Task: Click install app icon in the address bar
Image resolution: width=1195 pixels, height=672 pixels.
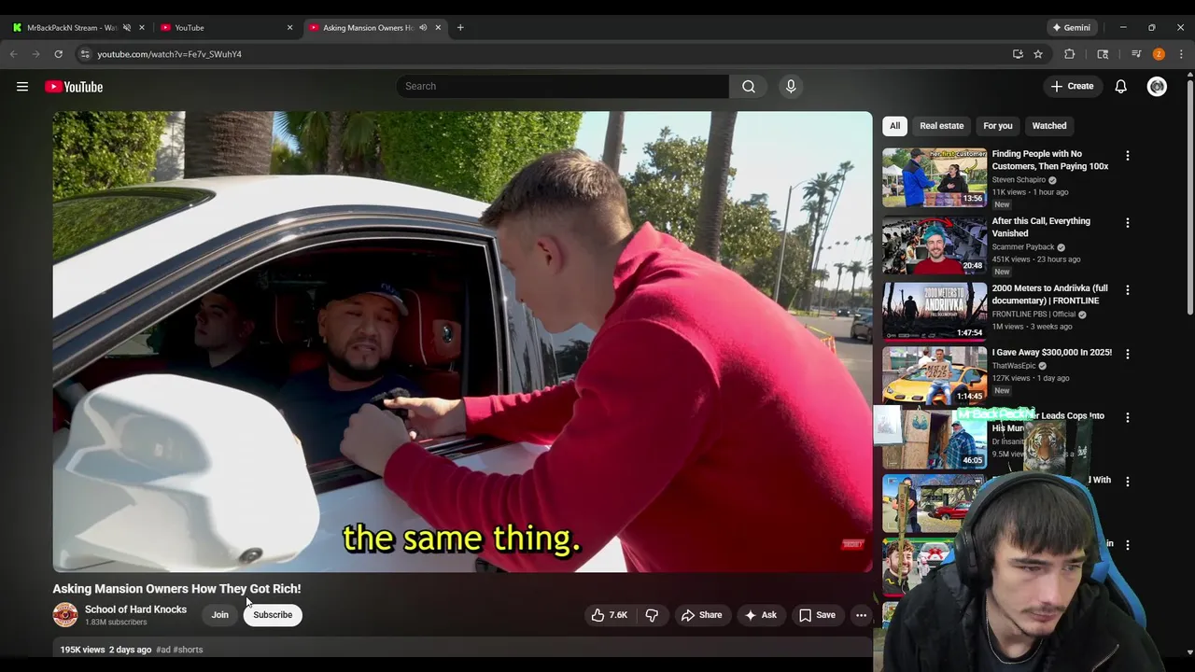Action: 1018,54
